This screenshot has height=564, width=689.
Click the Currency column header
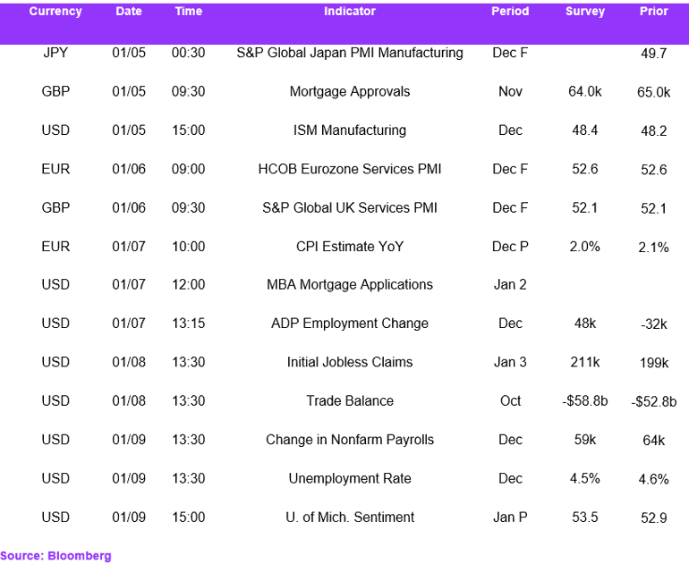55,12
